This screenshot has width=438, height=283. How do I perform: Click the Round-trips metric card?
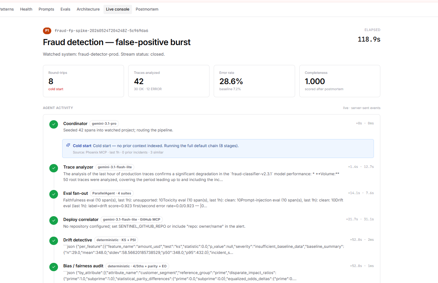tap(83, 81)
